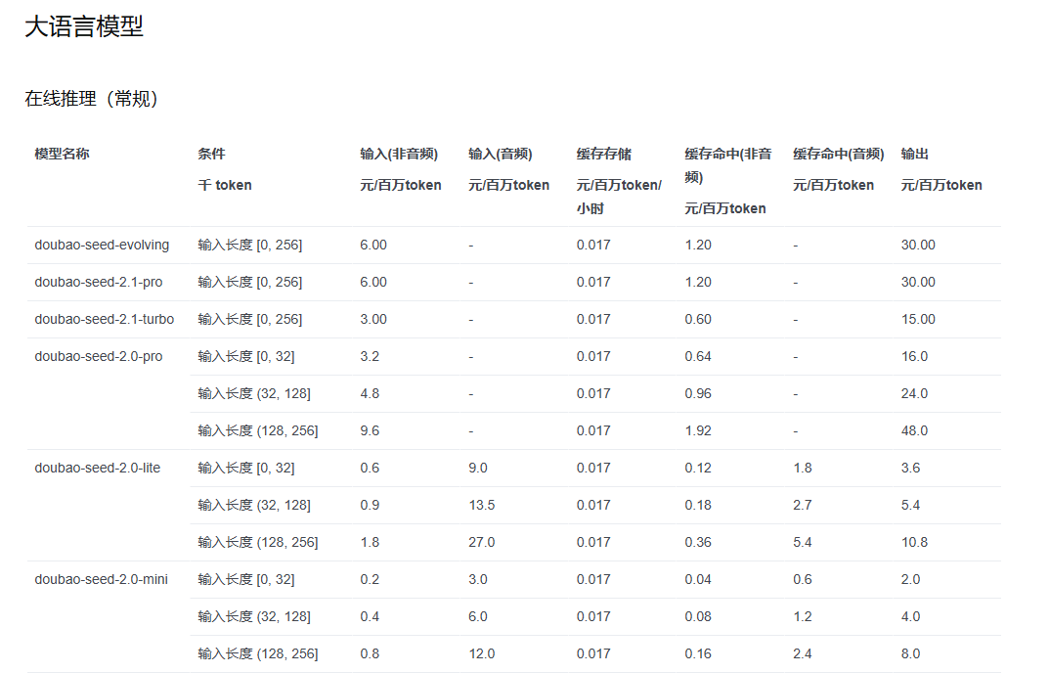Click the 模型名称 column header
The image size is (1050, 673).
click(x=63, y=154)
